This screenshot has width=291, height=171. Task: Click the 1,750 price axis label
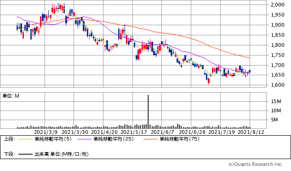tap(278, 55)
